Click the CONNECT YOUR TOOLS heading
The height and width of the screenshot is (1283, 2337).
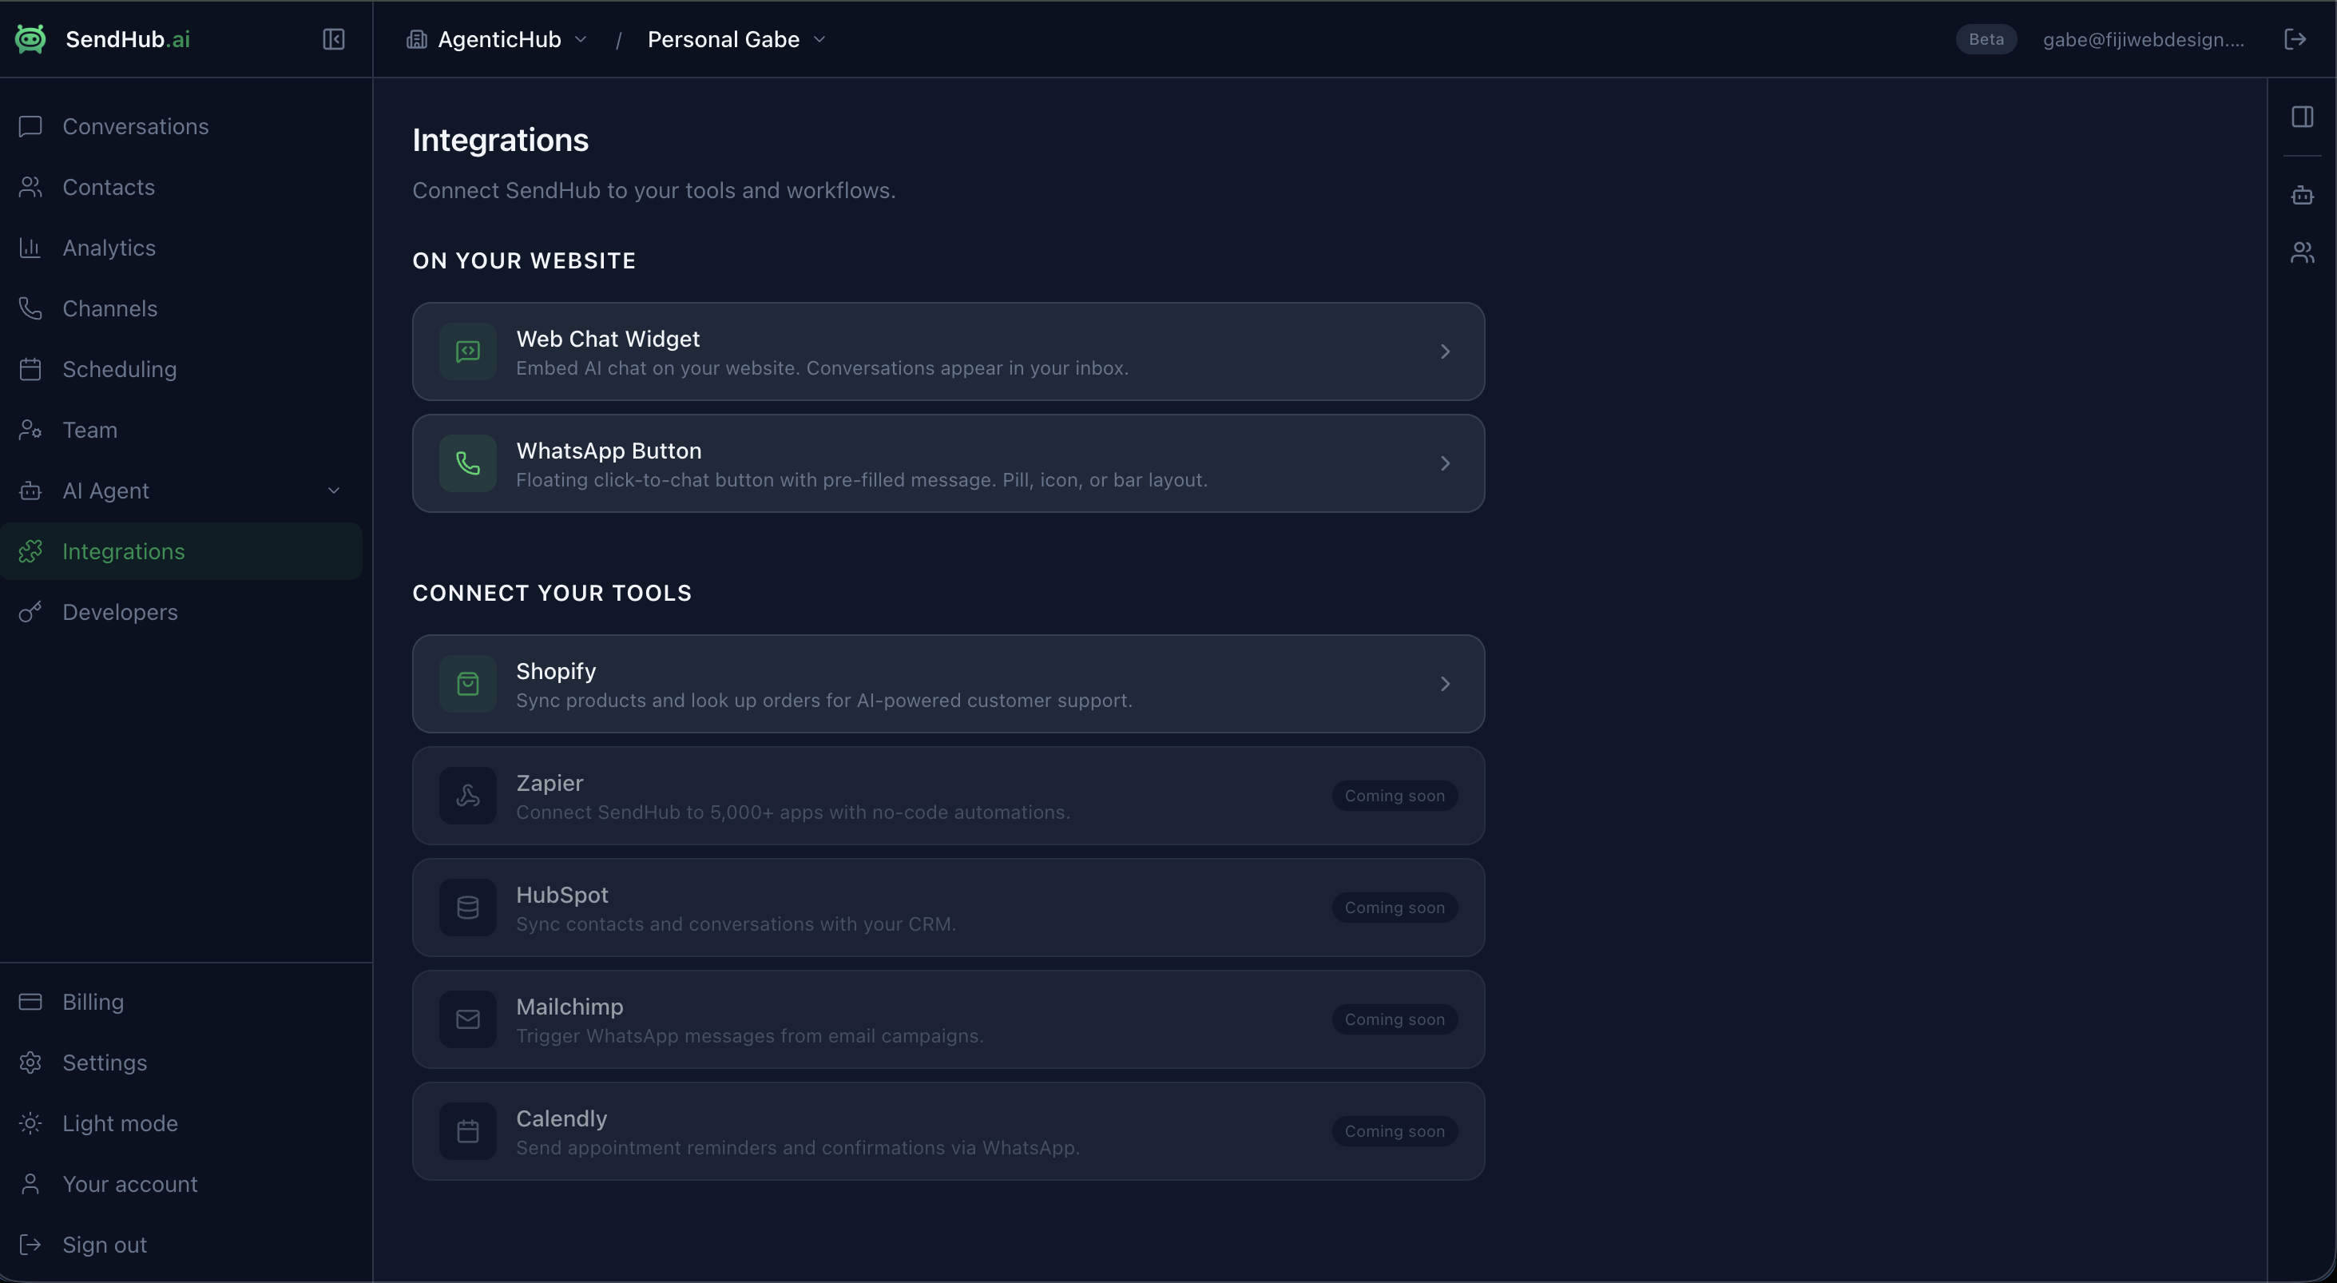553,594
